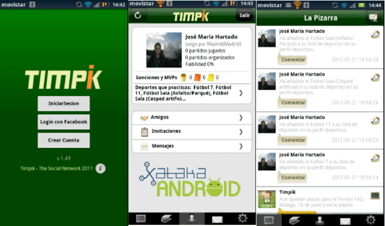Tap the IniciarSesion button on login screen
385x226 pixels.
pyautogui.click(x=64, y=104)
